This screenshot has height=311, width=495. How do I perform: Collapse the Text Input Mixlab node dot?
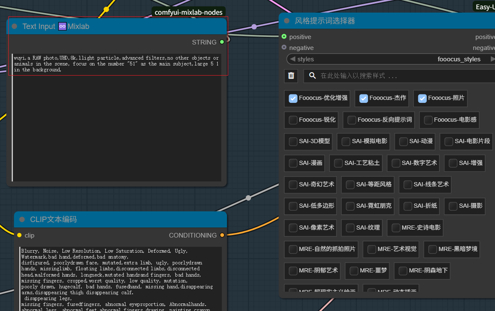(x=15, y=26)
